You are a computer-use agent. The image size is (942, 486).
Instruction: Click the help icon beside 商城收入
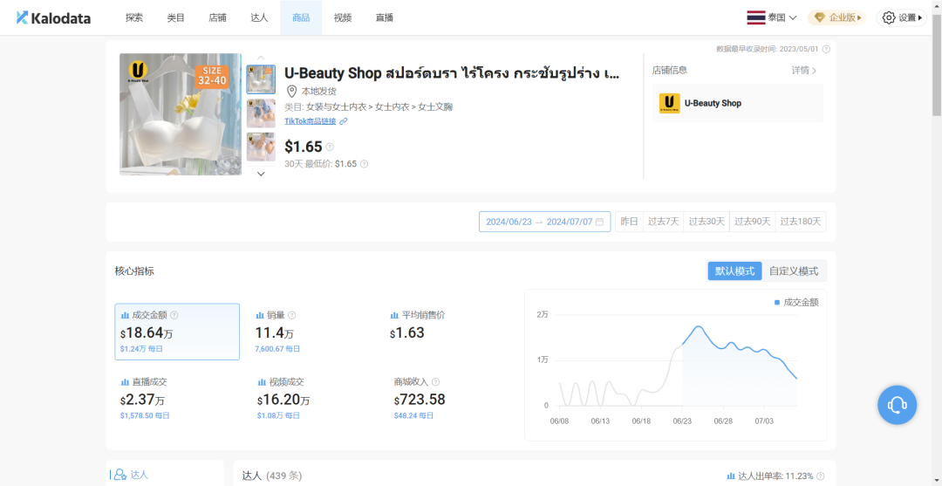(435, 381)
